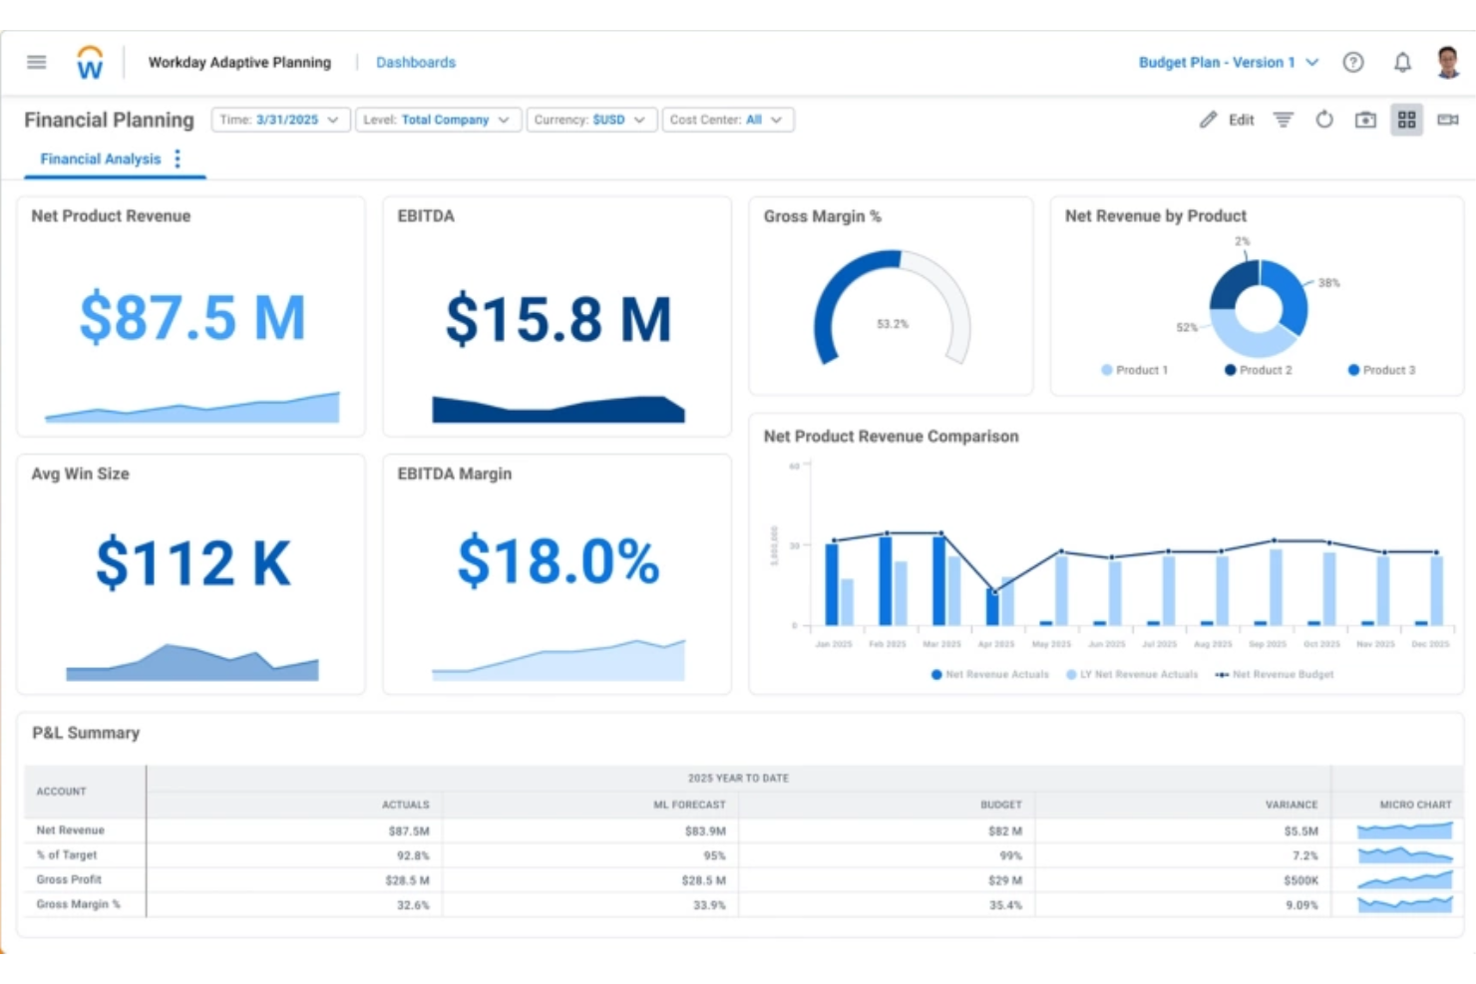Open the Dashboards link

[416, 62]
